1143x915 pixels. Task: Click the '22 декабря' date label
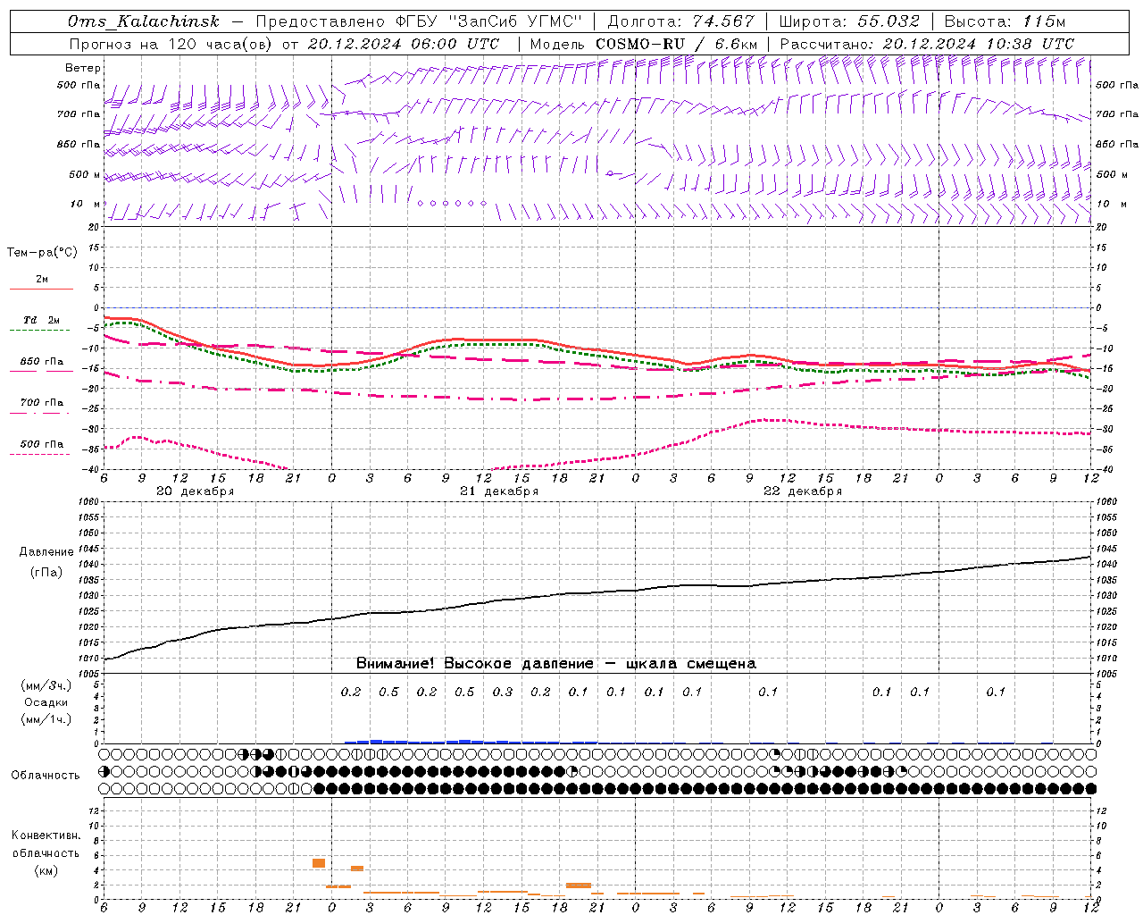(x=803, y=491)
